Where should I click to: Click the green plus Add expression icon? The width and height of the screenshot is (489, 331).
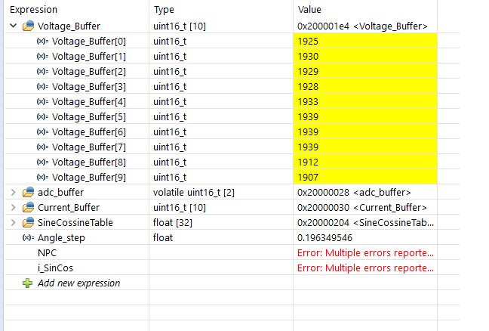pyautogui.click(x=27, y=283)
